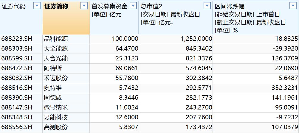Image resolution: width=299 pixels, height=133 pixels.
Task: Select change percent cell -29.3920
Action: 256,49
